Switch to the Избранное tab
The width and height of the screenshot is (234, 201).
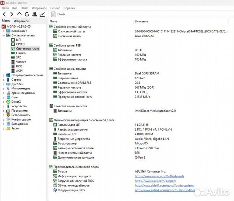coord(21,21)
